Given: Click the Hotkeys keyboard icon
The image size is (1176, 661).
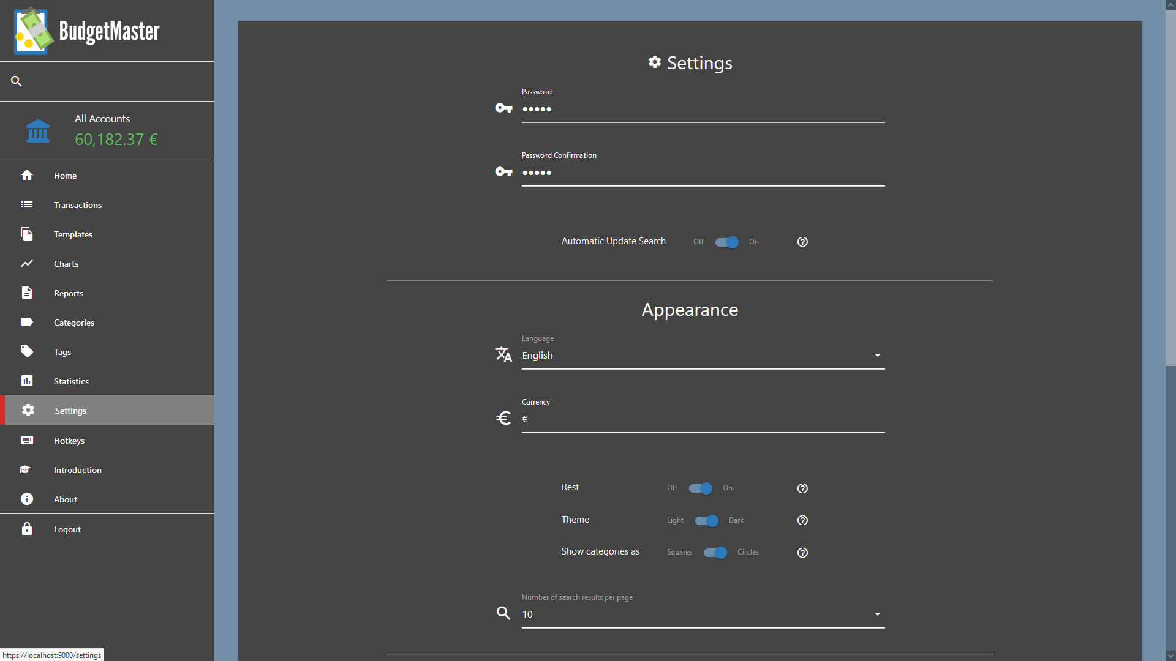Looking at the screenshot, I should coord(27,440).
